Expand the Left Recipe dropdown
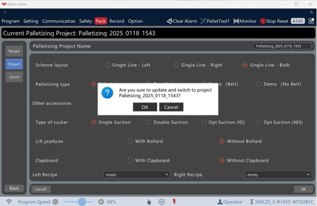 tap(137, 175)
